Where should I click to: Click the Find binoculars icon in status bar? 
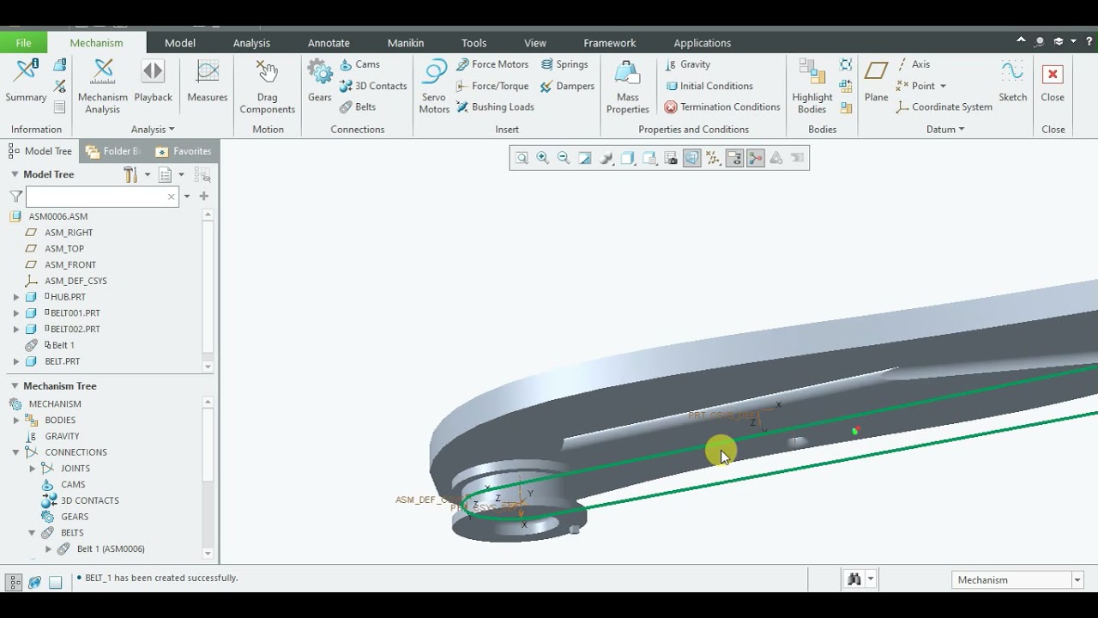(854, 579)
